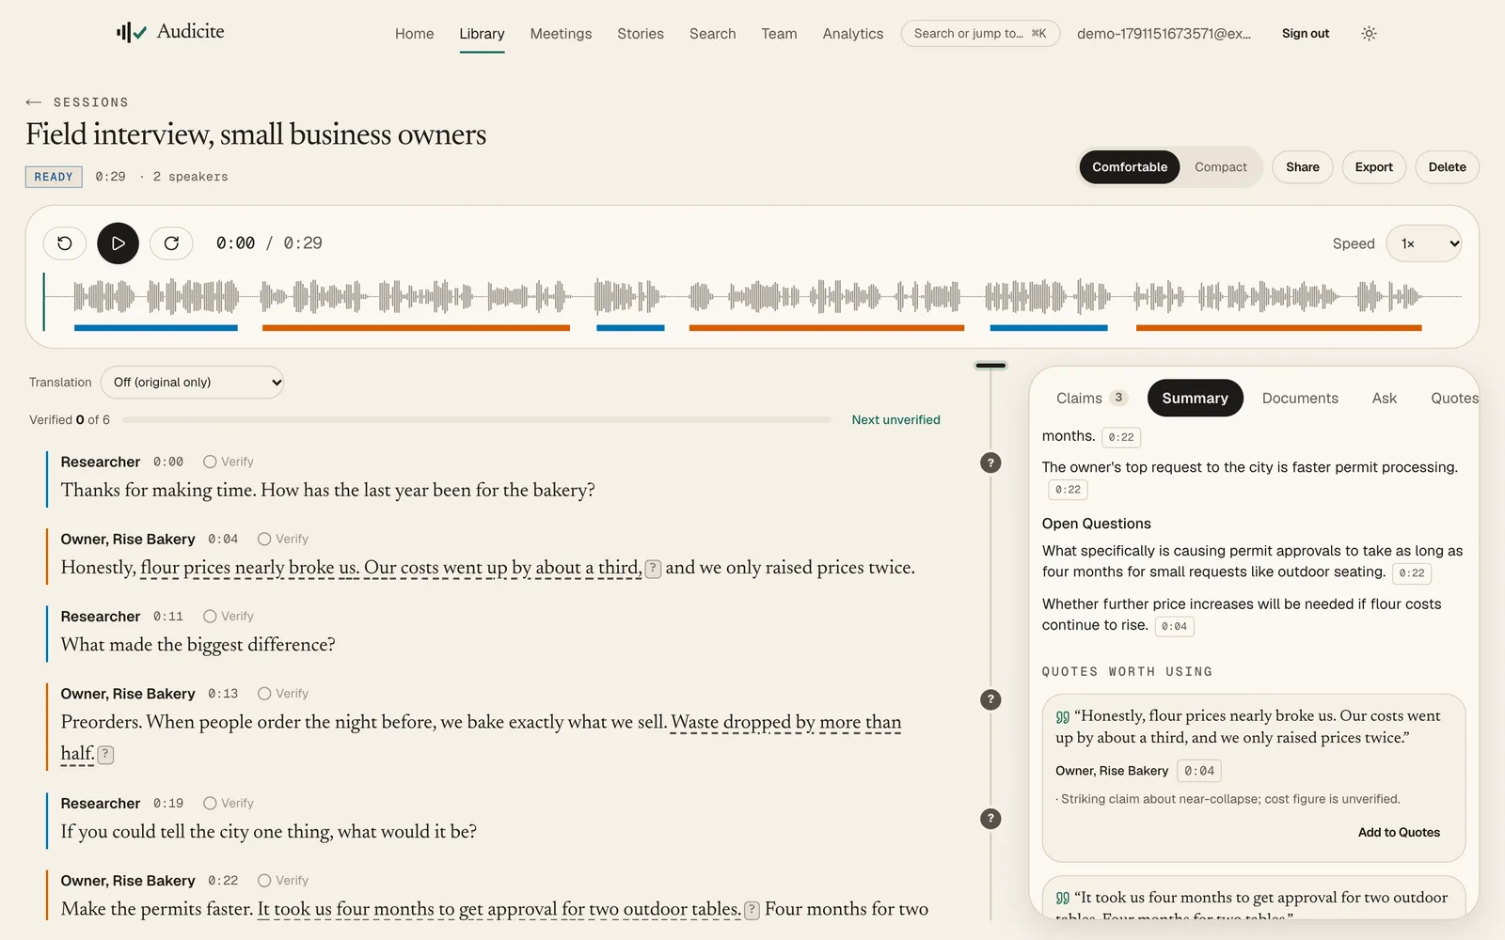The width and height of the screenshot is (1505, 940).
Task: Select the Summary tab
Action: pos(1195,399)
